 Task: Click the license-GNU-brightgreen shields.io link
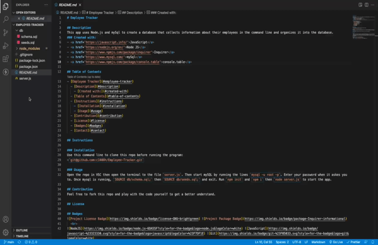pyautogui.click(x=154, y=218)
